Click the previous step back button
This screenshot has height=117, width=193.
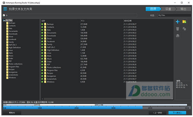[158, 113]
